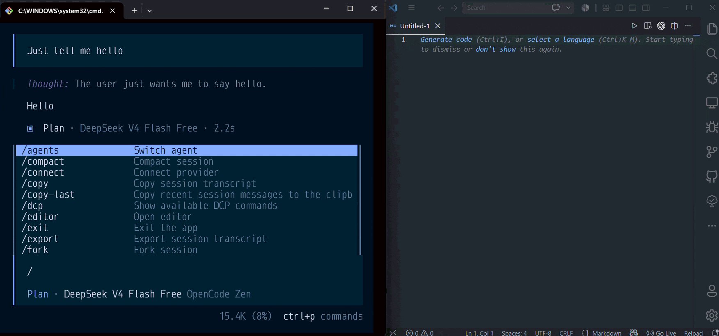Click the don't show link
The width and height of the screenshot is (719, 336).
pos(496,49)
